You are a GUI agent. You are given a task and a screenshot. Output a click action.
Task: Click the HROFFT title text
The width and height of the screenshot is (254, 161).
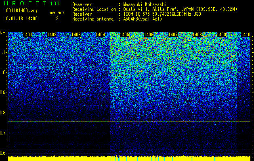pyautogui.click(x=25, y=3)
